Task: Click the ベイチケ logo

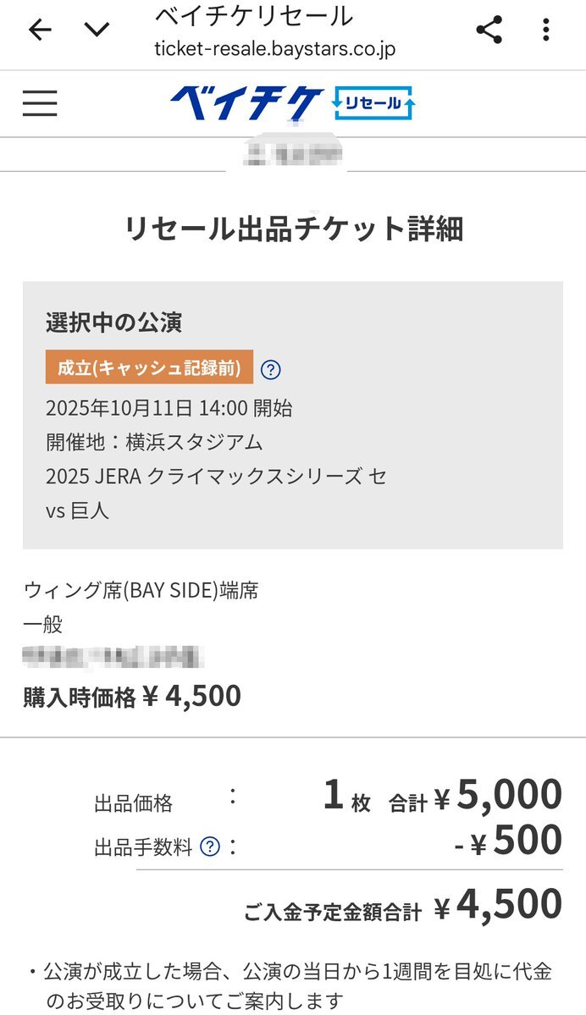Action: pos(246,103)
